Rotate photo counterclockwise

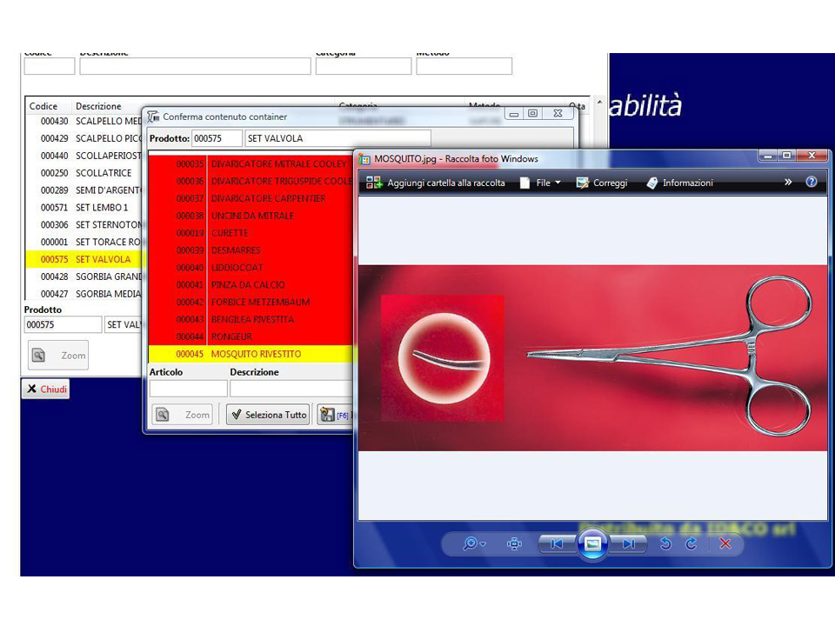click(665, 543)
